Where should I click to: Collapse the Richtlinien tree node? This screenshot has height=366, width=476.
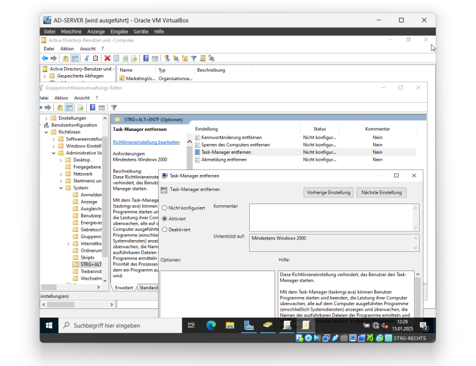tap(46, 132)
